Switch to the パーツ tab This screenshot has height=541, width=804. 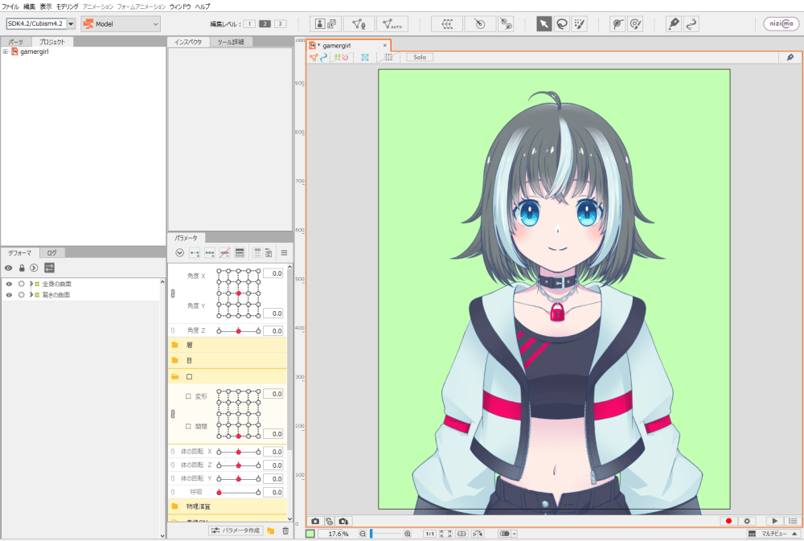point(15,42)
